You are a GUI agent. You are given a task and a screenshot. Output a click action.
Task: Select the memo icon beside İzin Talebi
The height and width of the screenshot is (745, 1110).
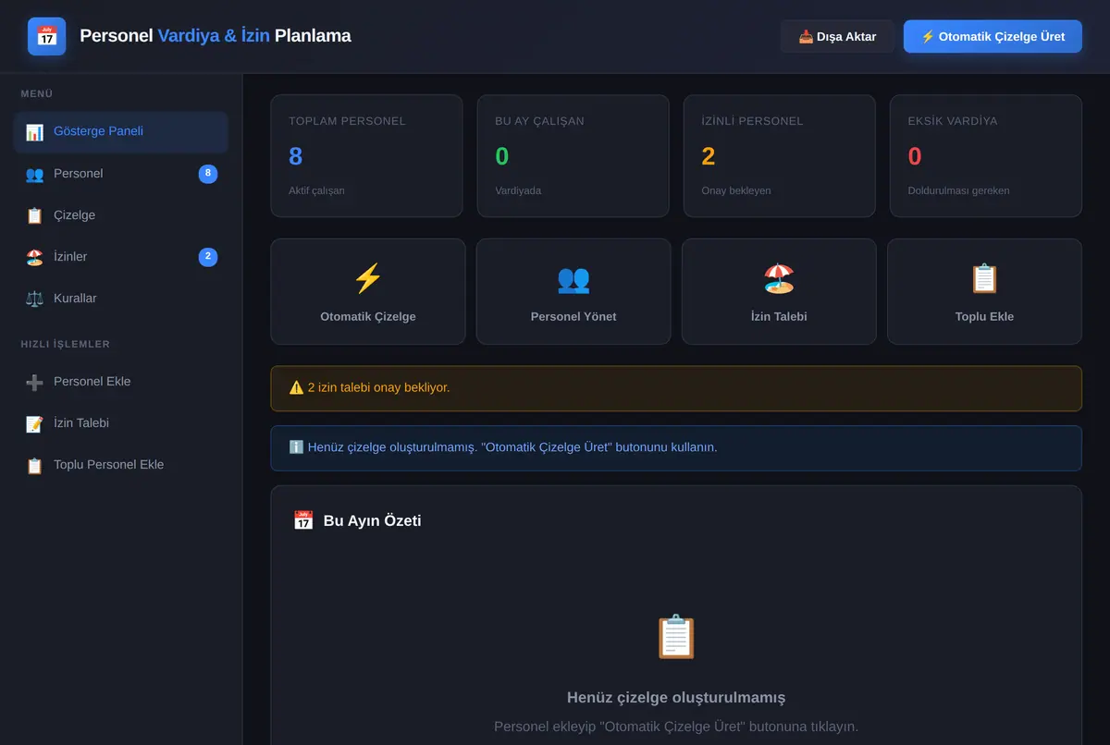pyautogui.click(x=34, y=423)
